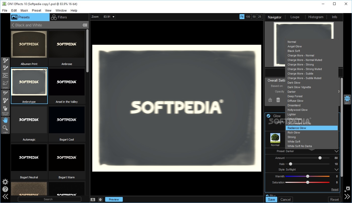352x203 pixels.
Task: Set zoom to Fit
Action: [242, 17]
